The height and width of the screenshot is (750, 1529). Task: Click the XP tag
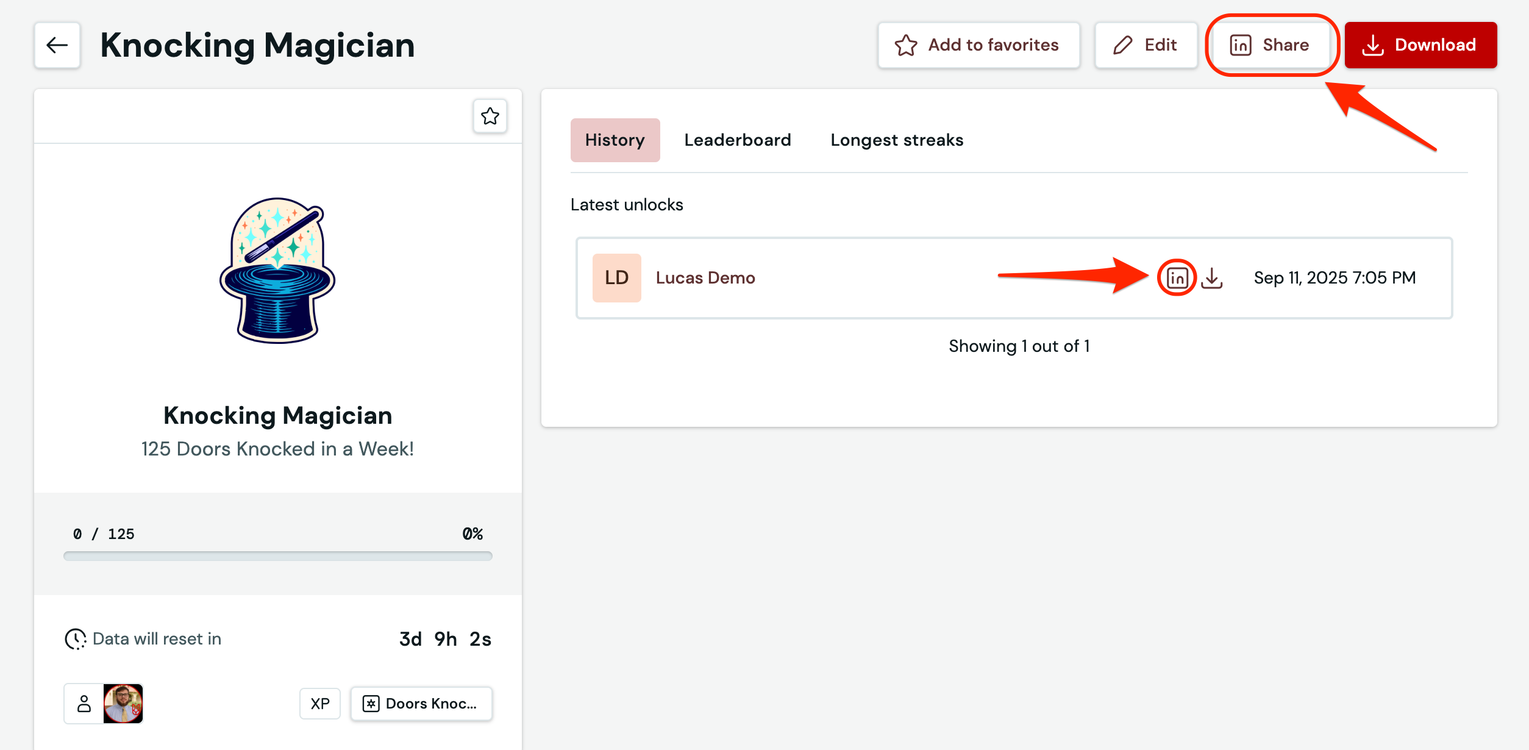click(x=320, y=704)
